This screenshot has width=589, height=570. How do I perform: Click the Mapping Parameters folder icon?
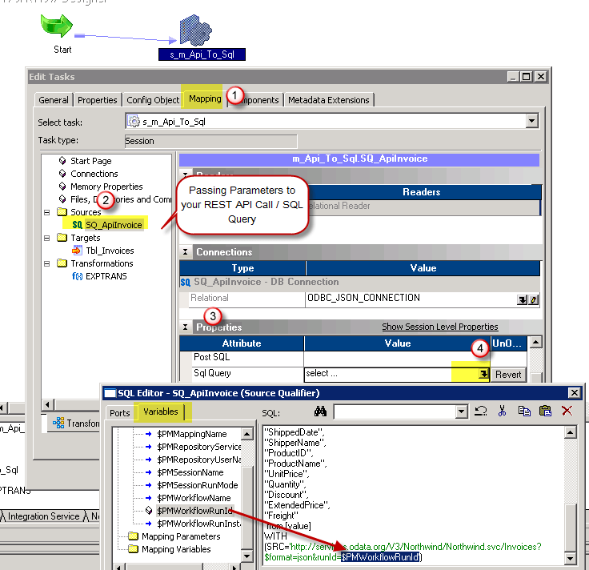tap(133, 536)
